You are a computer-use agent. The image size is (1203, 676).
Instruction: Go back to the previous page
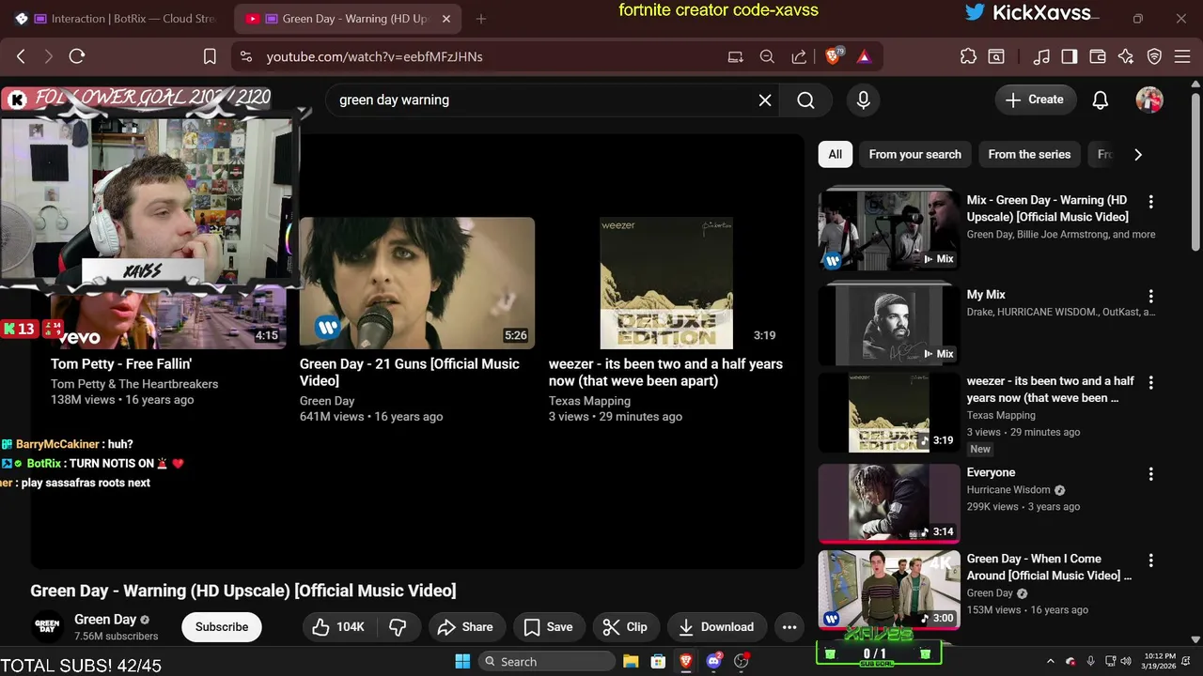(21, 56)
